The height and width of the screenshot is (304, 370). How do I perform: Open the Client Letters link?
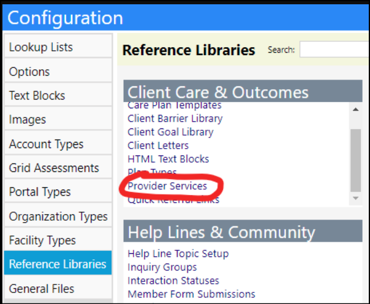pyautogui.click(x=158, y=146)
